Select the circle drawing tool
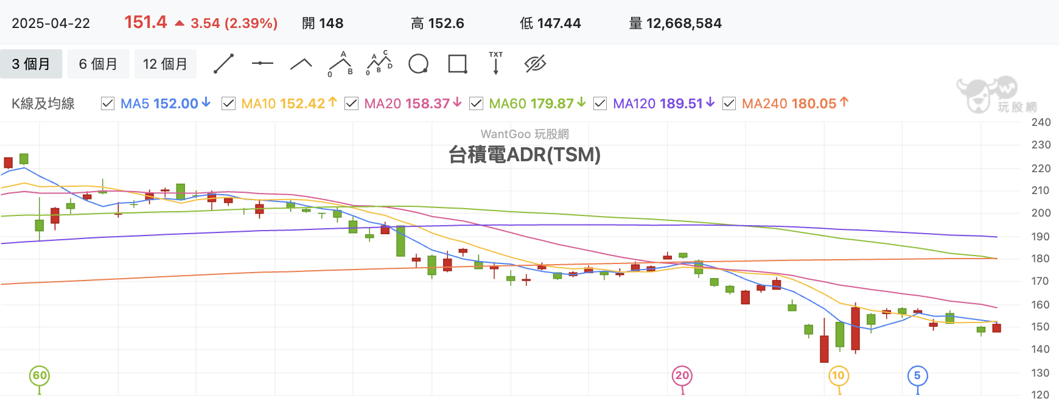This screenshot has height=404, width=1059. pos(418,64)
